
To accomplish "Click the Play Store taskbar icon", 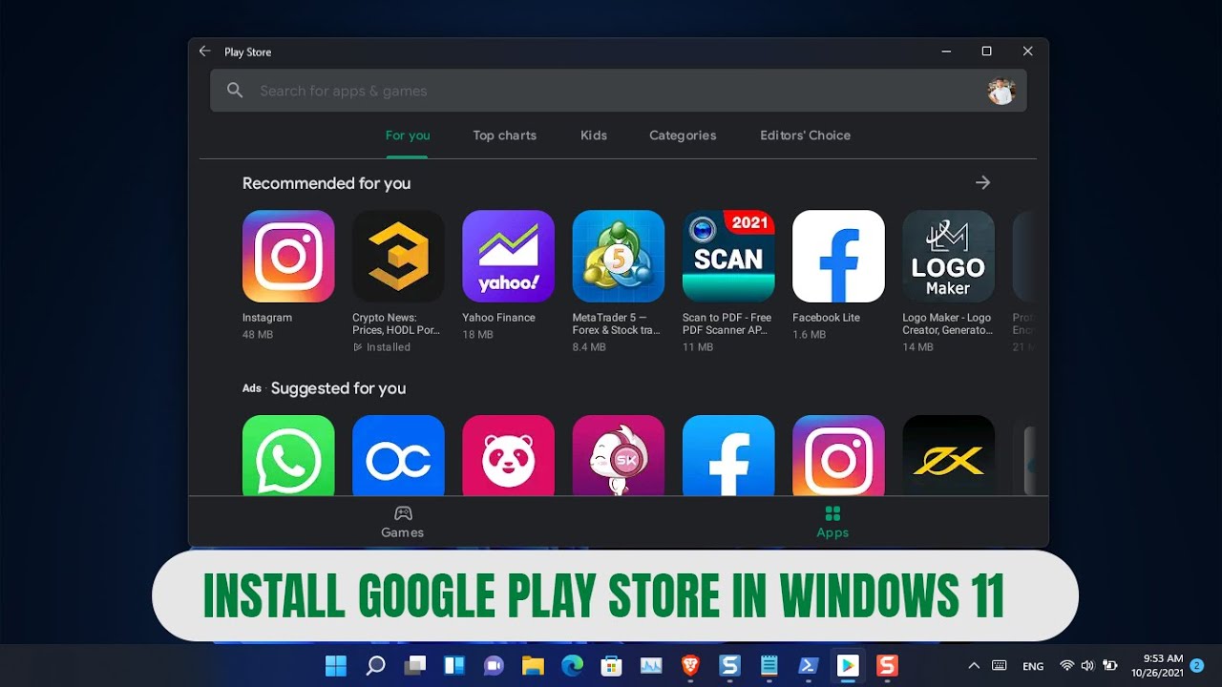I will pyautogui.click(x=848, y=666).
